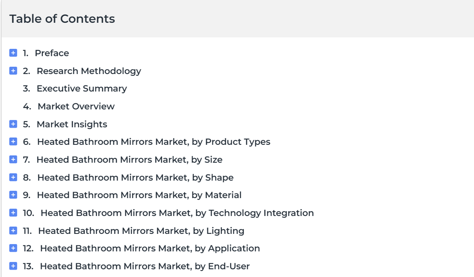This screenshot has width=474, height=277.
Task: Click plus icon next to by Size
Action: click(x=13, y=159)
